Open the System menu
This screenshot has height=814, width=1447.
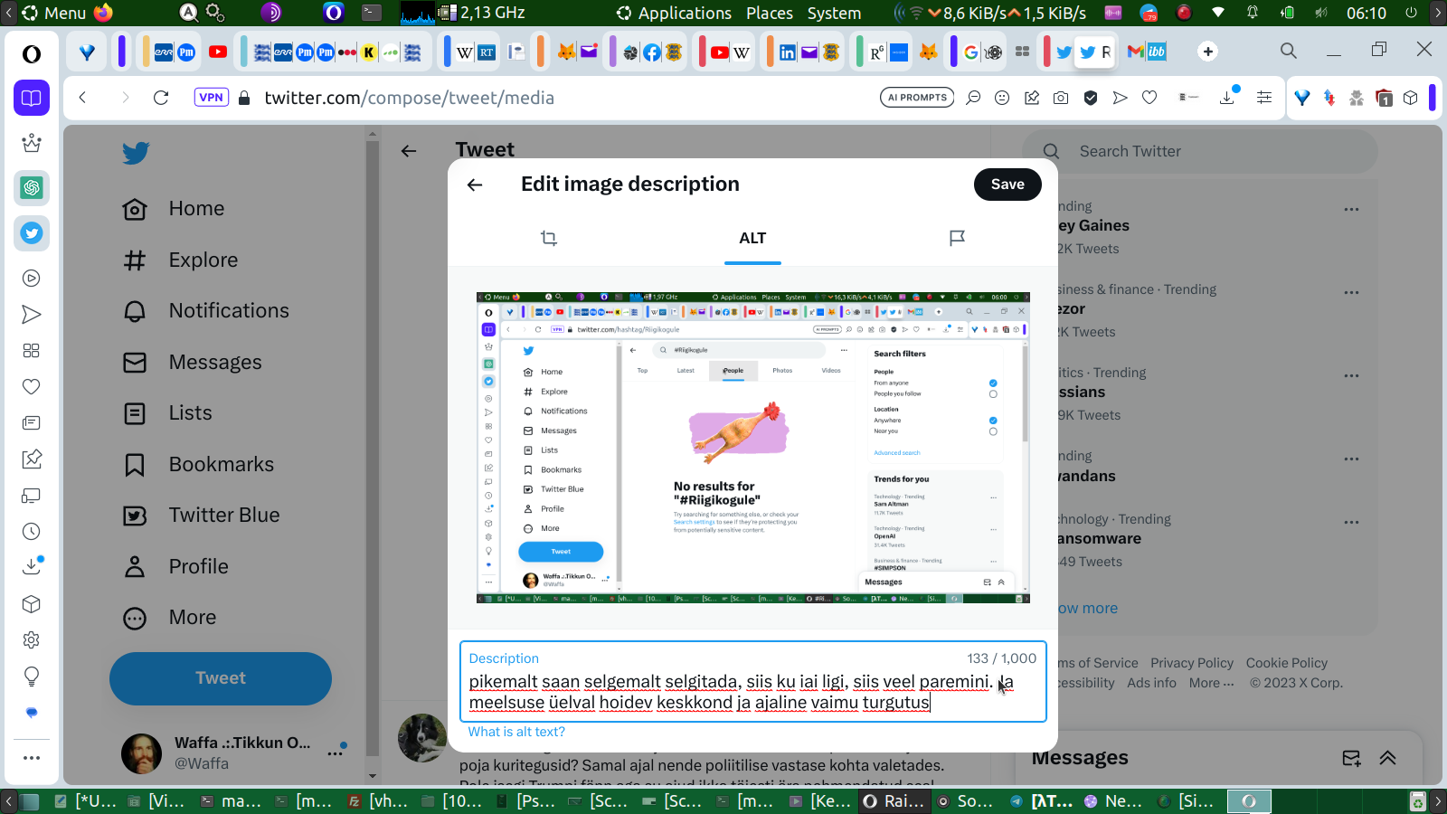(x=834, y=13)
